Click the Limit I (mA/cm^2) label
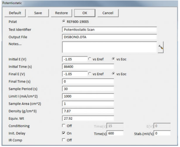 point(23,96)
